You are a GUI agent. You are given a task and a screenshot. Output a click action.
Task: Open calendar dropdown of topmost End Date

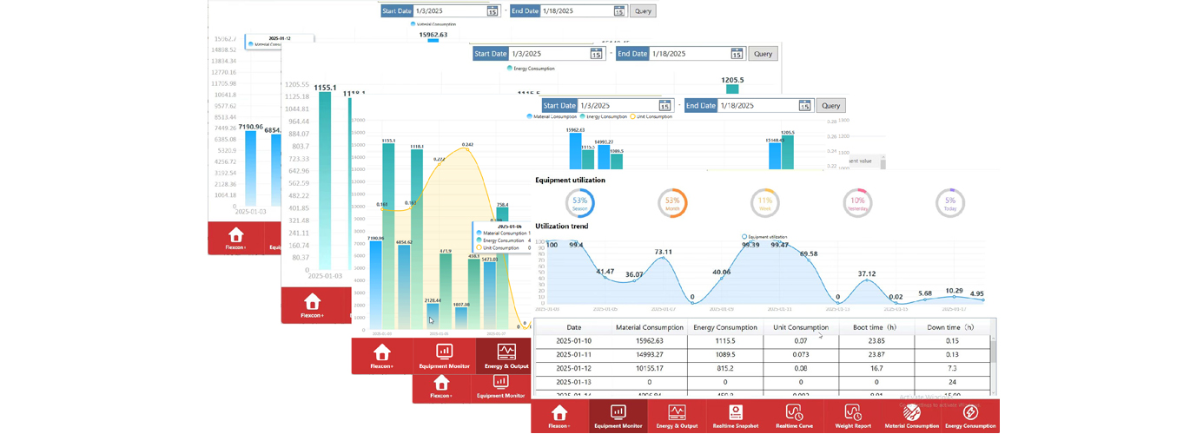618,11
